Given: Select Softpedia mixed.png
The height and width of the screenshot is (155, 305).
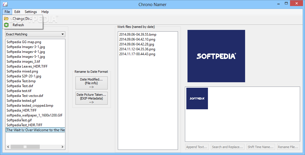Looking at the screenshot, I should [22, 71].
